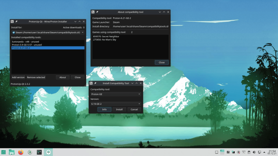This screenshot has height=156, width=278.
Task: Click Info button in install dialog
Action: click(104, 110)
